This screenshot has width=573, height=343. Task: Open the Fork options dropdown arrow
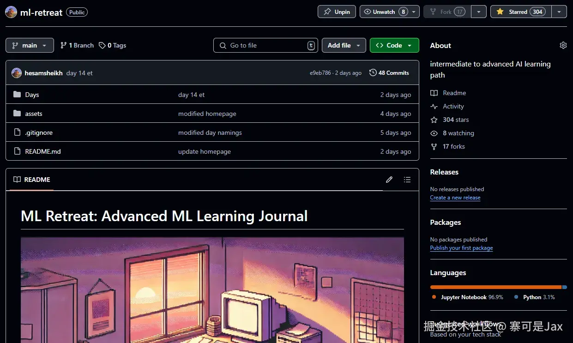[x=478, y=12]
